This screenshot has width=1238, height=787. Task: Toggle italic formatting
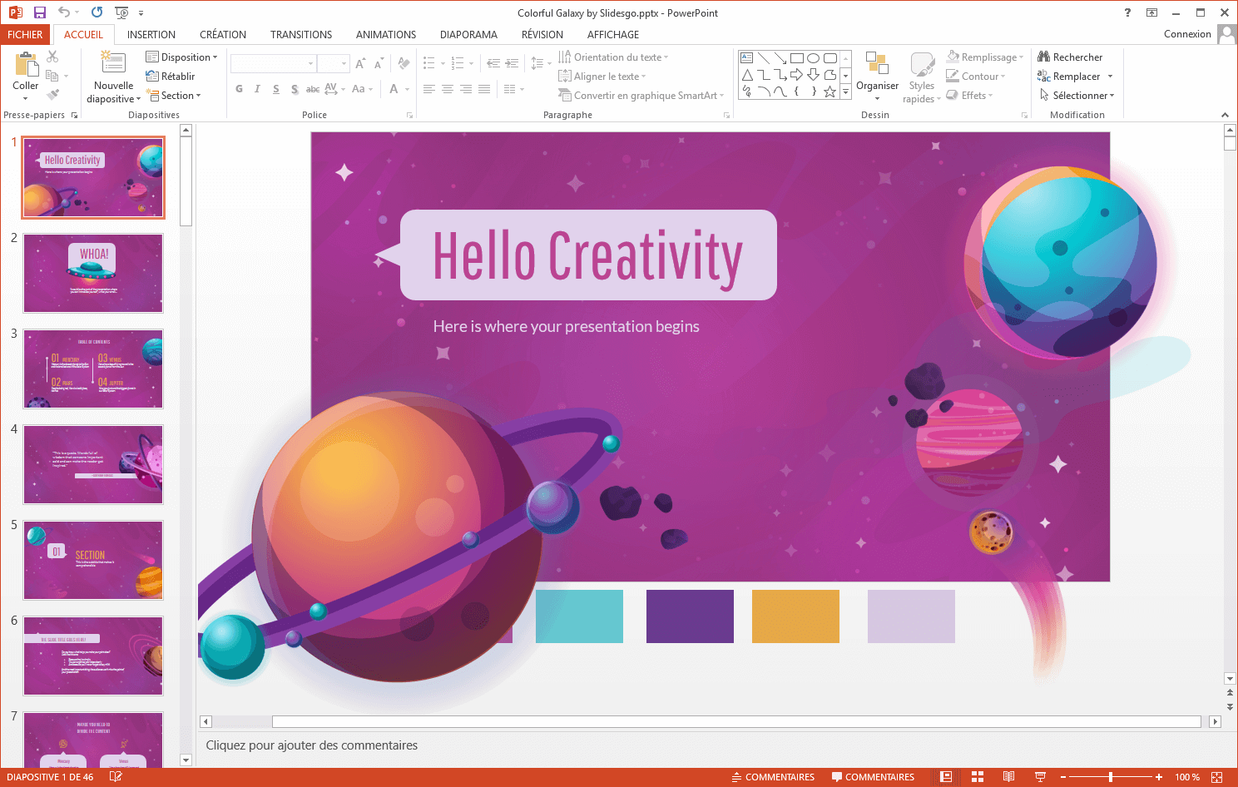point(258,88)
